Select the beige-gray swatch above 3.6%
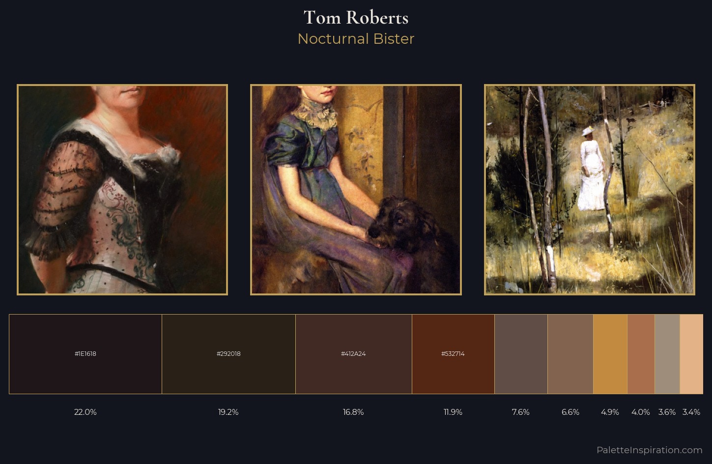The image size is (712, 464). coord(667,354)
